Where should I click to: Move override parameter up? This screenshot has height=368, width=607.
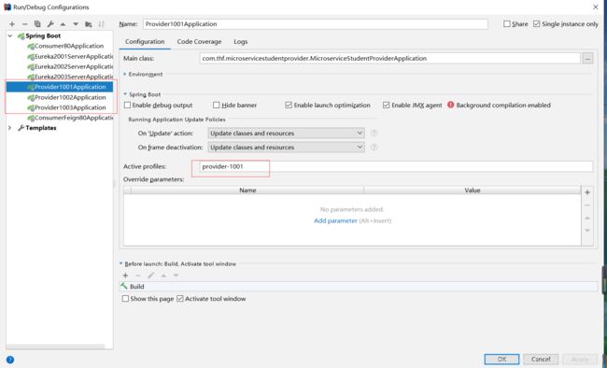(587, 218)
